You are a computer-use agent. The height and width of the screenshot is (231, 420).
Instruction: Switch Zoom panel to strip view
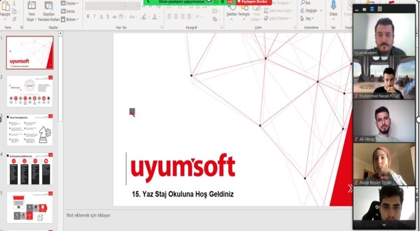click(372, 9)
